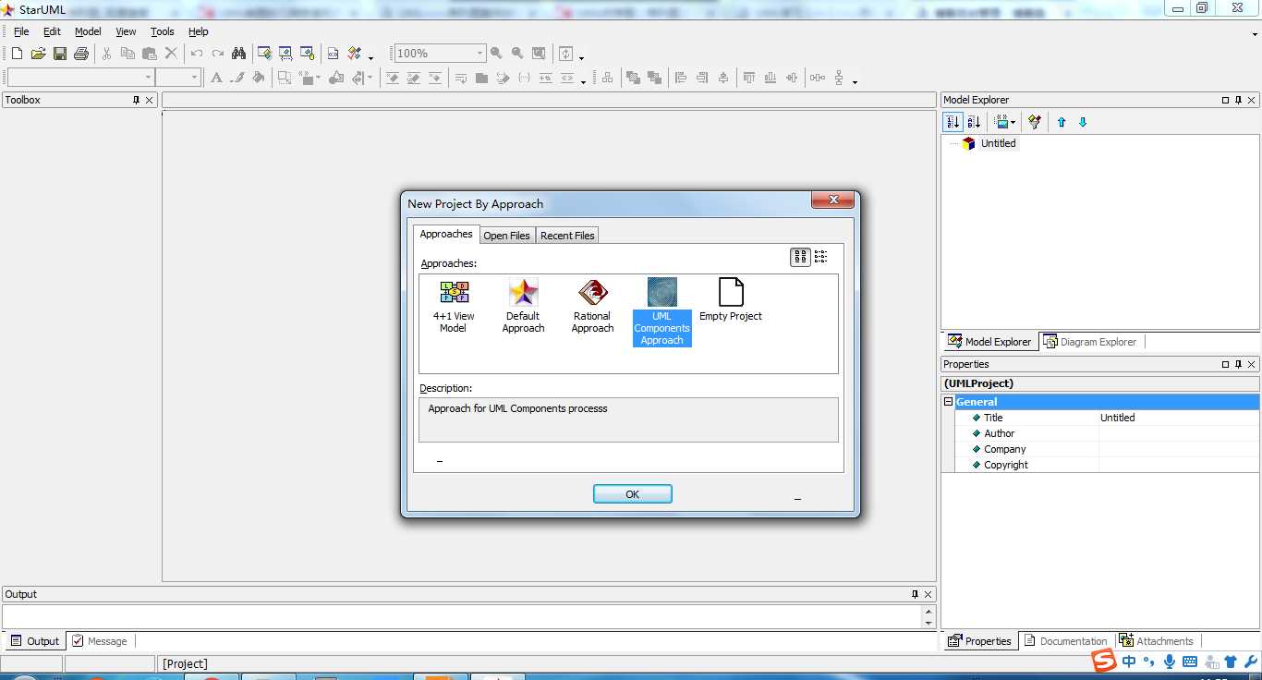Viewport: 1262px width, 680px height.
Task: Click the align top icon
Action: pos(749,78)
